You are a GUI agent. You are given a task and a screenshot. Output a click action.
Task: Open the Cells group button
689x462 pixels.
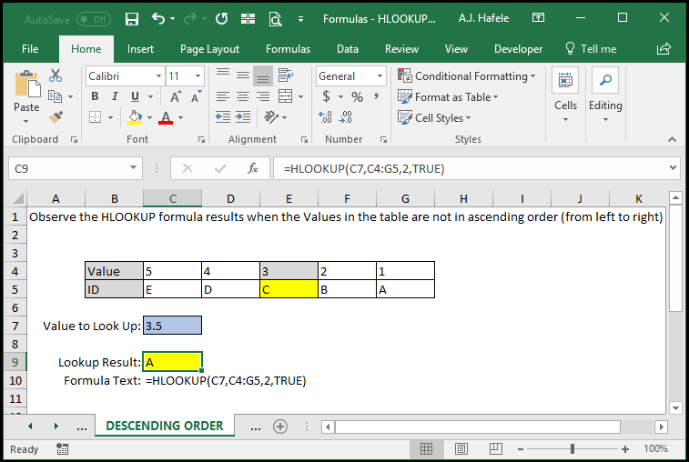click(x=565, y=95)
